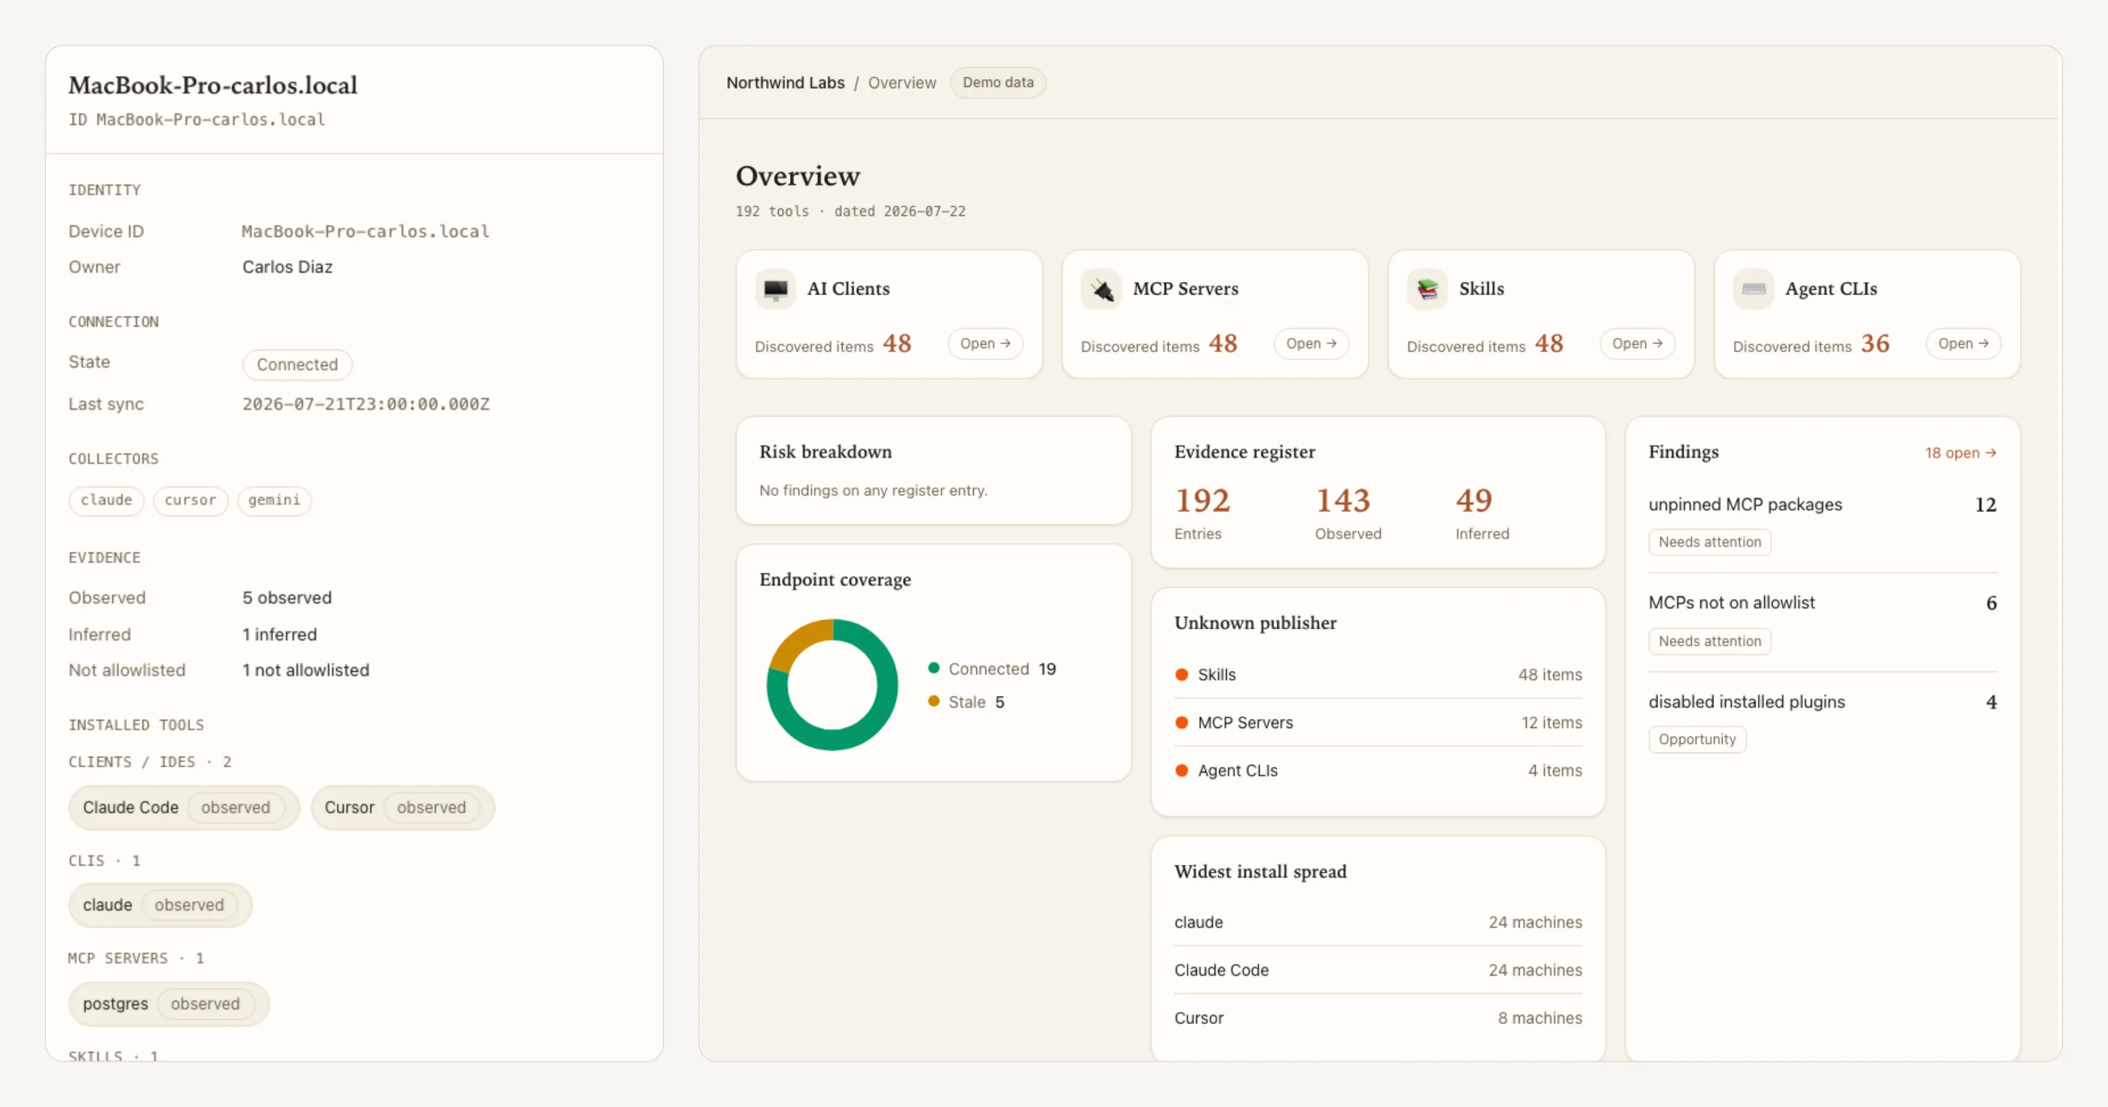
Task: Click the Opportunity tag
Action: (1697, 739)
